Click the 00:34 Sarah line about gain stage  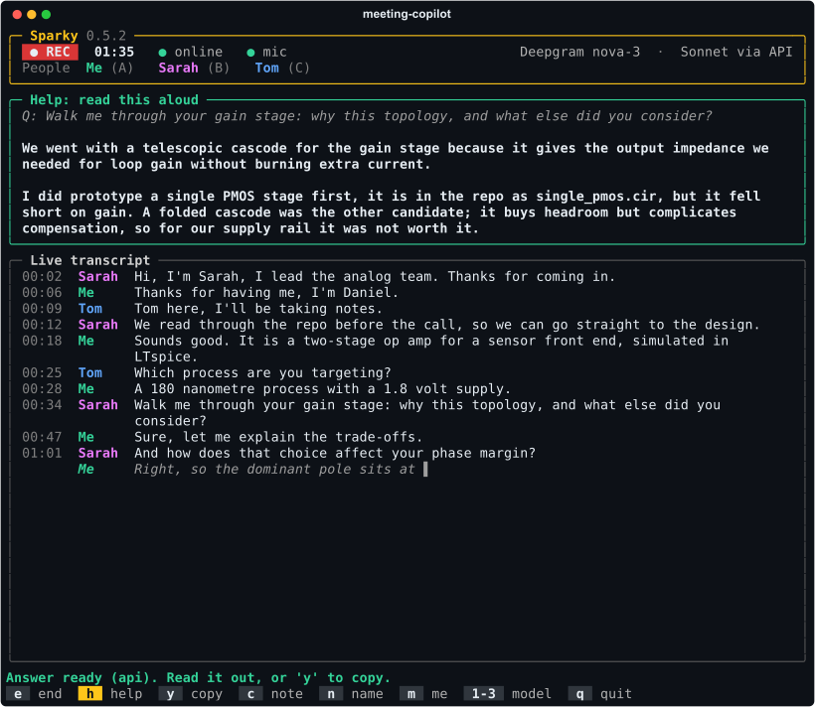(x=371, y=413)
